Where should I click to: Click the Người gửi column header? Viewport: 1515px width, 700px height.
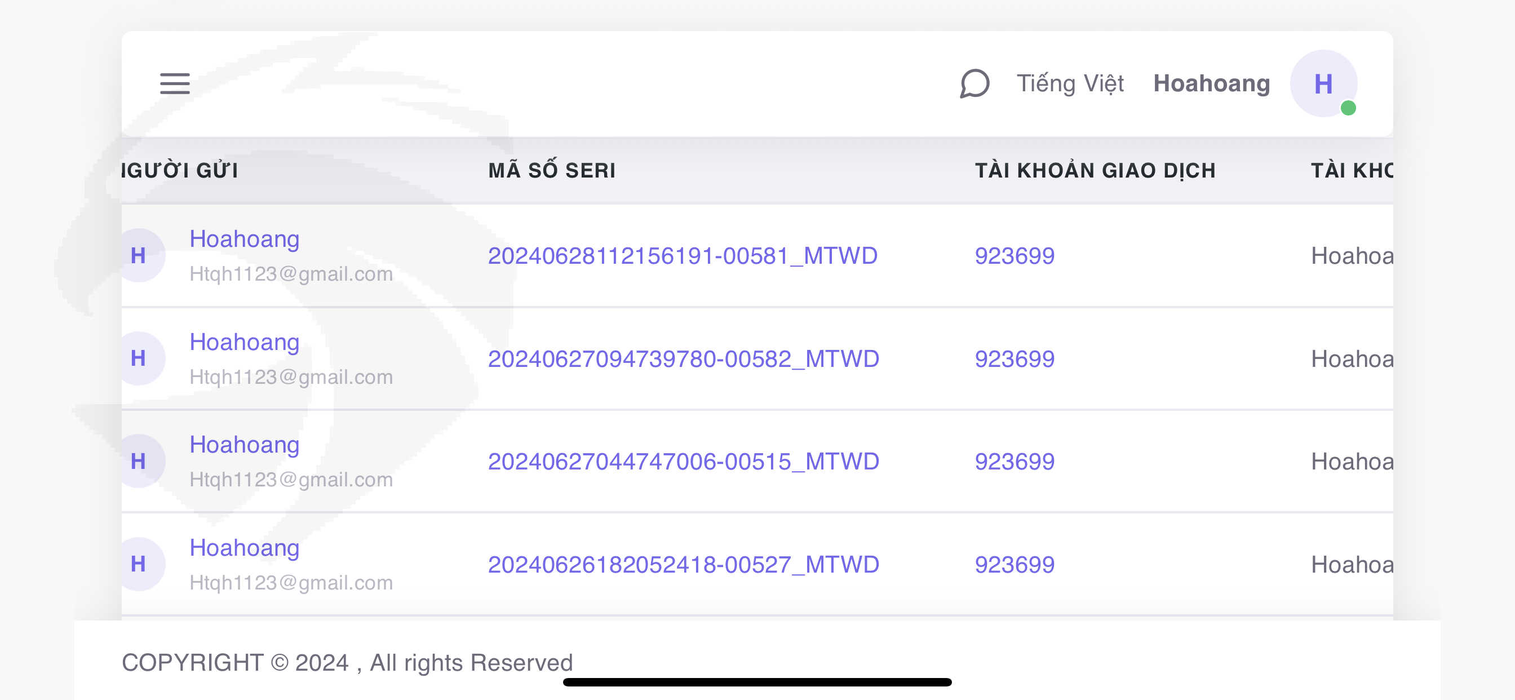pos(180,171)
